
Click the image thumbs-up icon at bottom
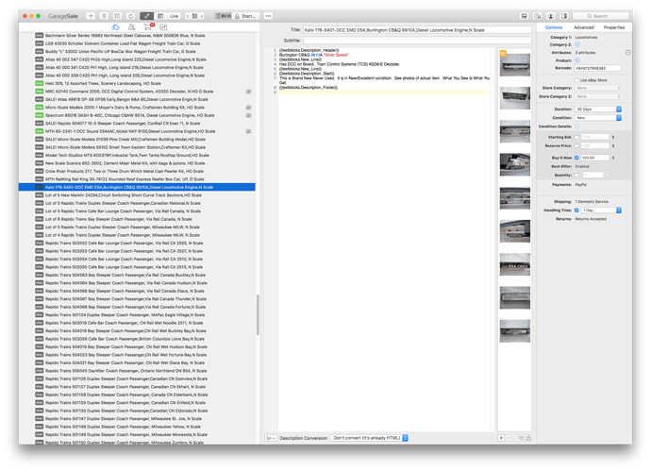click(528, 438)
